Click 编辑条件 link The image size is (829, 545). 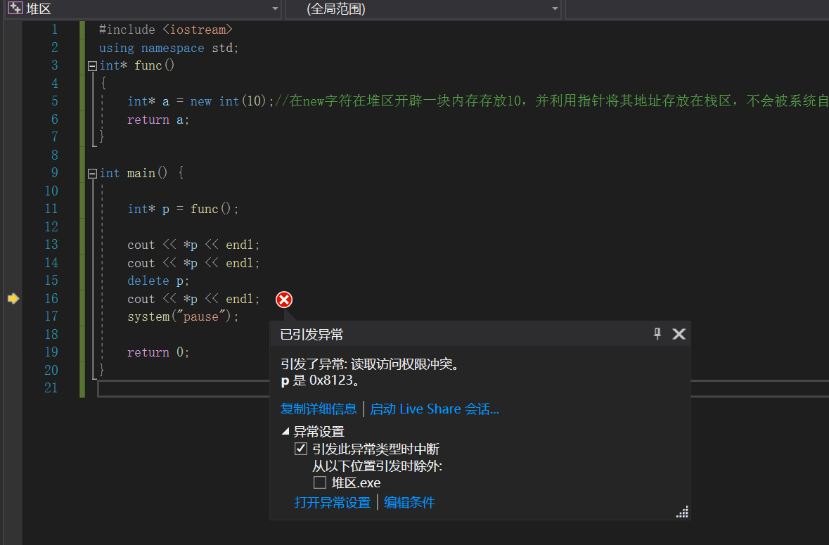click(x=409, y=502)
